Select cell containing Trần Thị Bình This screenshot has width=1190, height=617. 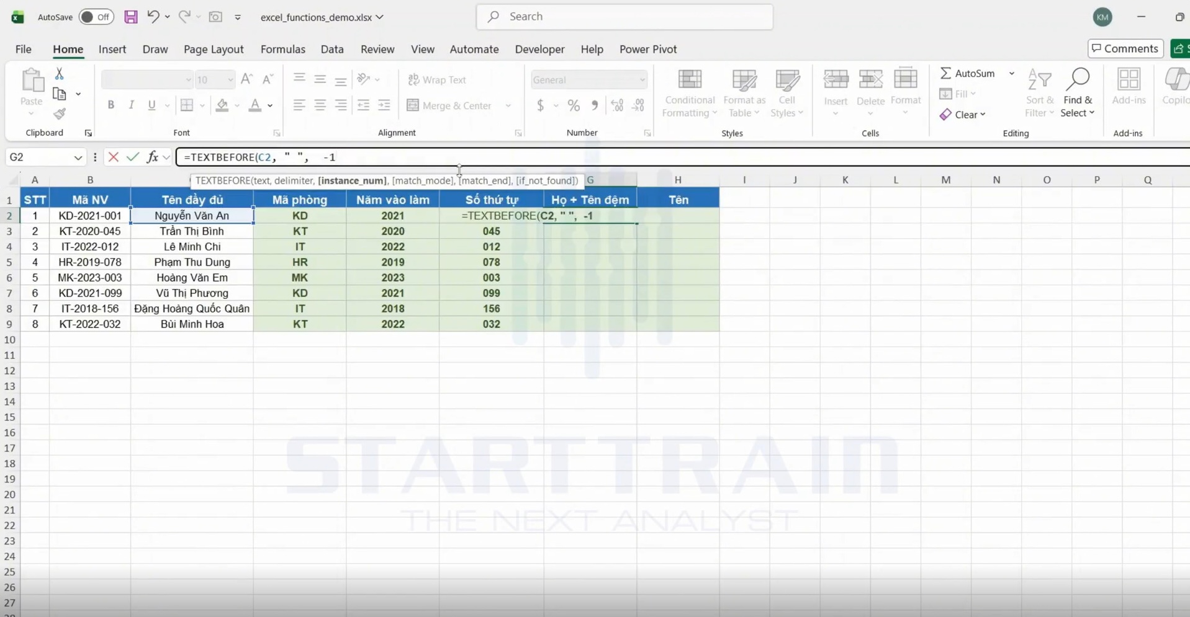coord(192,231)
